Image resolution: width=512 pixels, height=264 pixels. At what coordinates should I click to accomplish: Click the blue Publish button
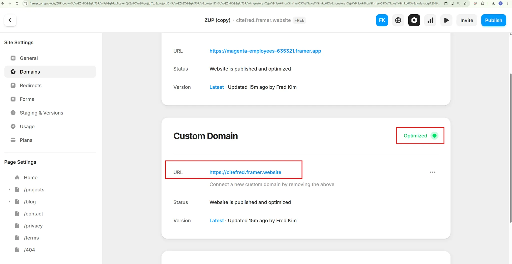[x=493, y=20]
